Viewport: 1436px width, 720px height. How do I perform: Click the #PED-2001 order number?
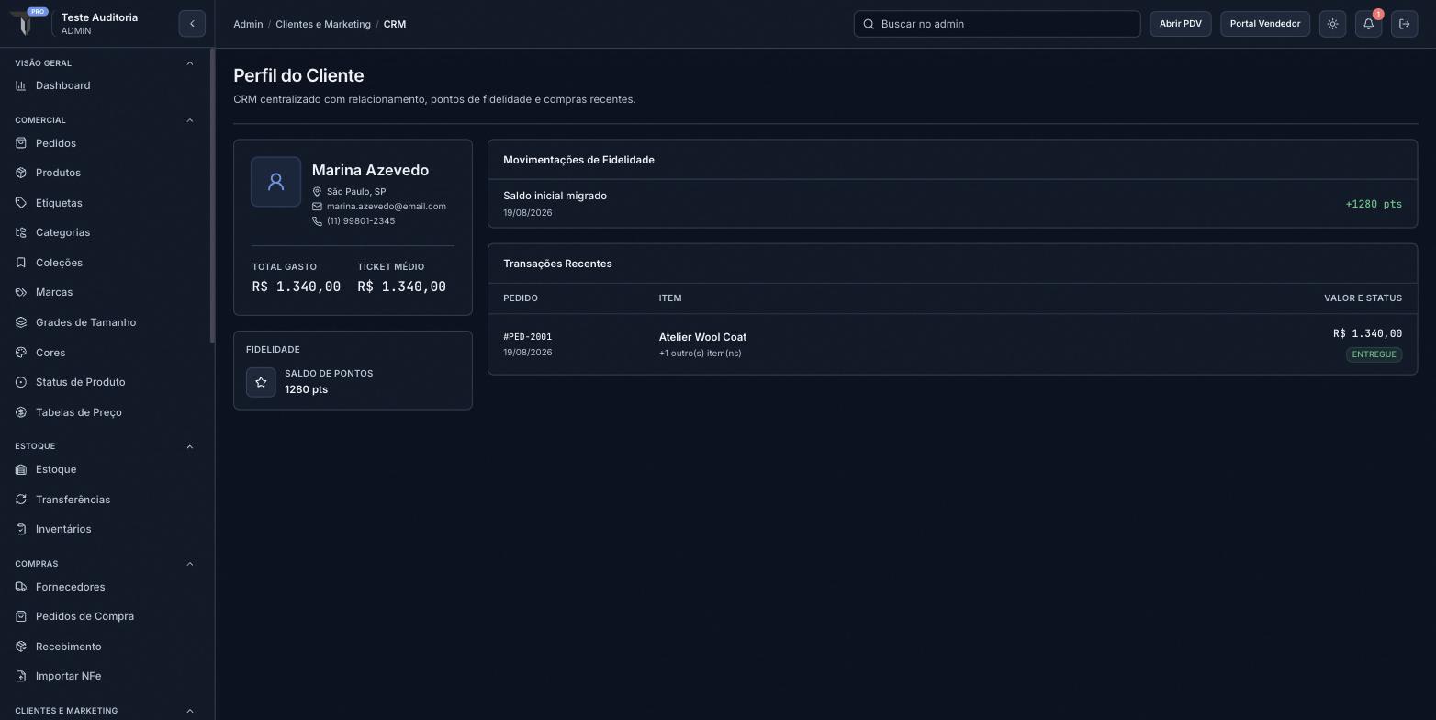(528, 337)
